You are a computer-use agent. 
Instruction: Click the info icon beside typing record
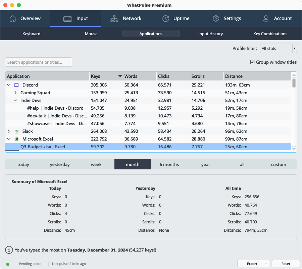[x=9, y=250]
